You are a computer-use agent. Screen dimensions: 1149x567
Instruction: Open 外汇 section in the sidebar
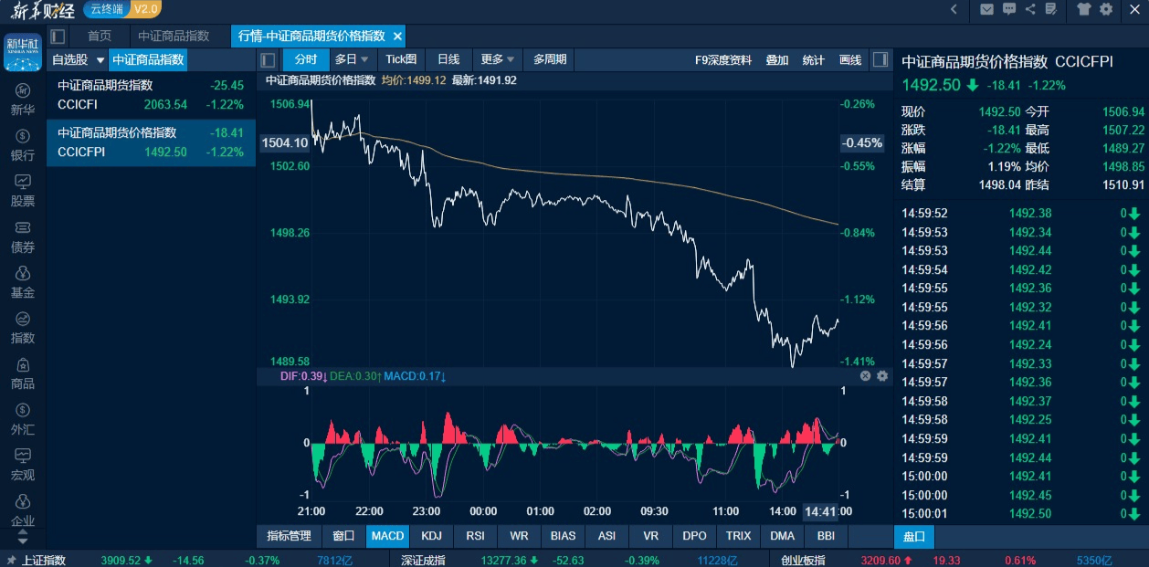(23, 419)
